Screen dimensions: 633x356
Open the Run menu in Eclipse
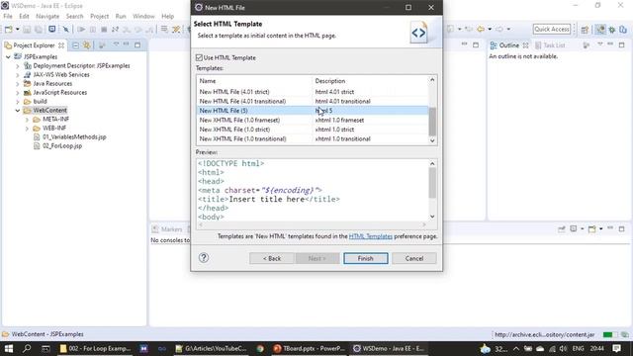click(121, 16)
